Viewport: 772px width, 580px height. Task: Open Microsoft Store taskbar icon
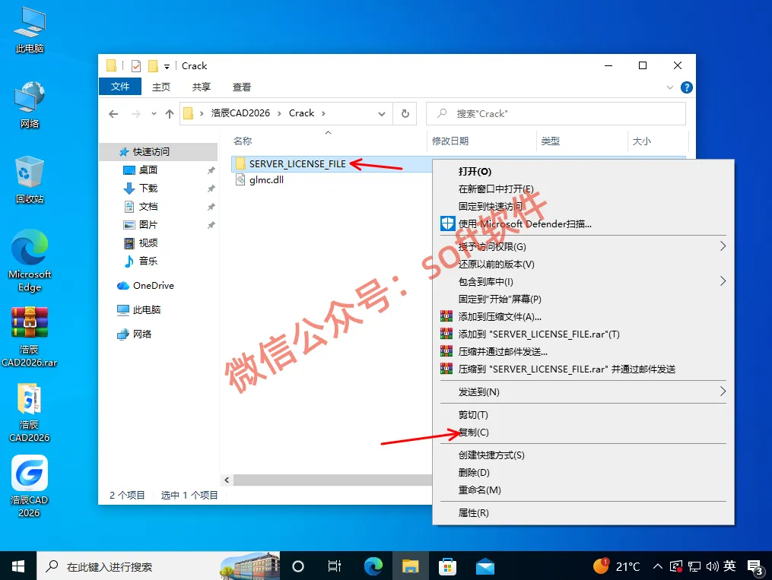[447, 567]
